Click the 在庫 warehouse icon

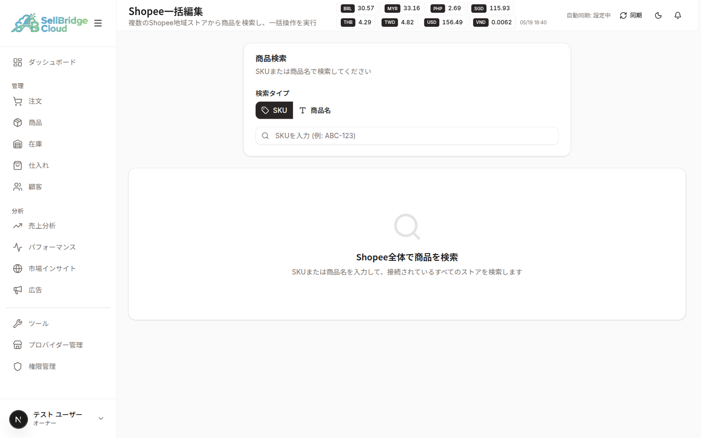pyautogui.click(x=18, y=144)
